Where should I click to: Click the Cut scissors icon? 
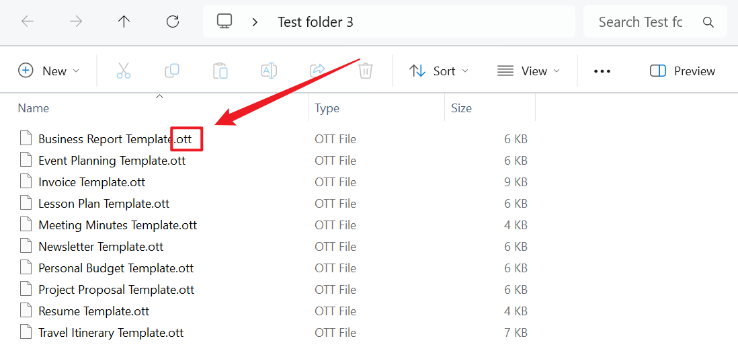point(124,71)
